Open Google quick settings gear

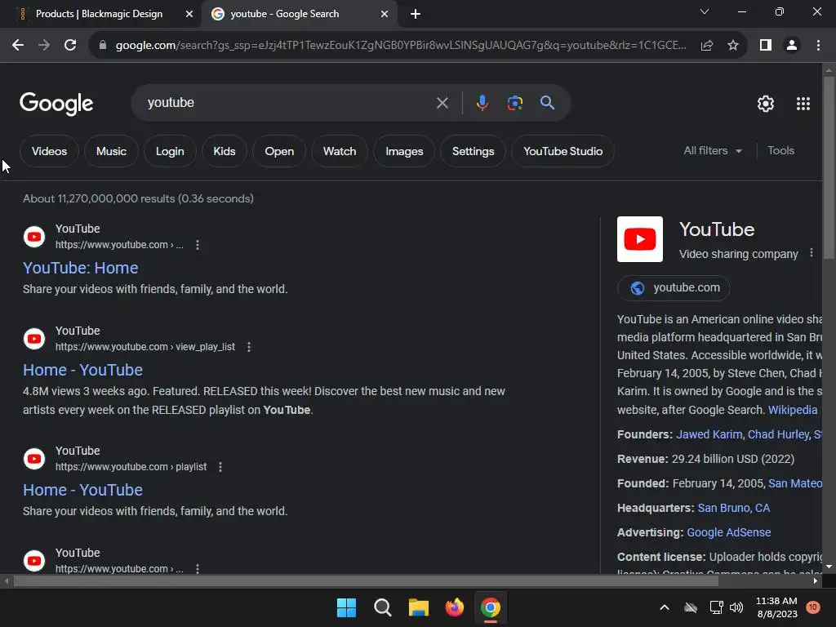tap(766, 104)
